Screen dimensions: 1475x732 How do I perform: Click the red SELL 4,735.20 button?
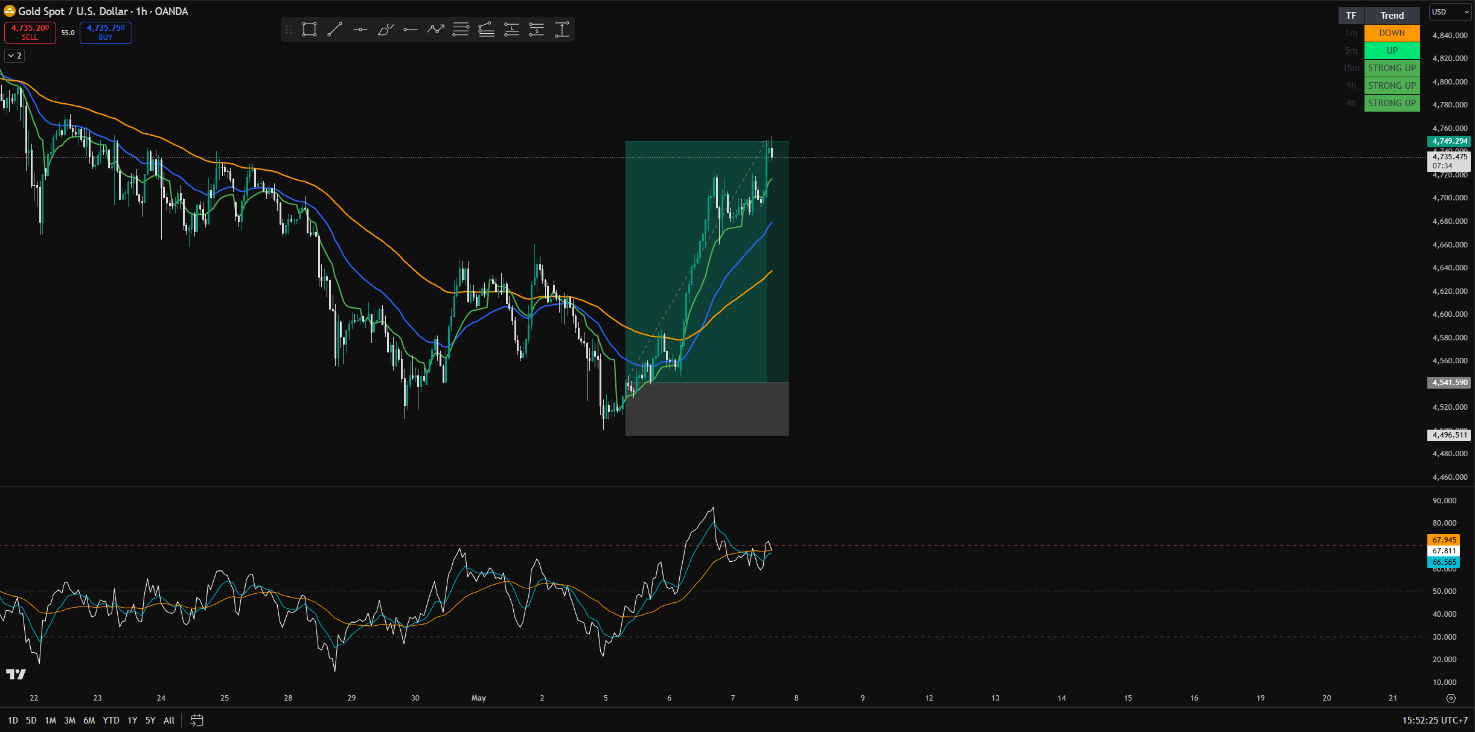(x=30, y=33)
